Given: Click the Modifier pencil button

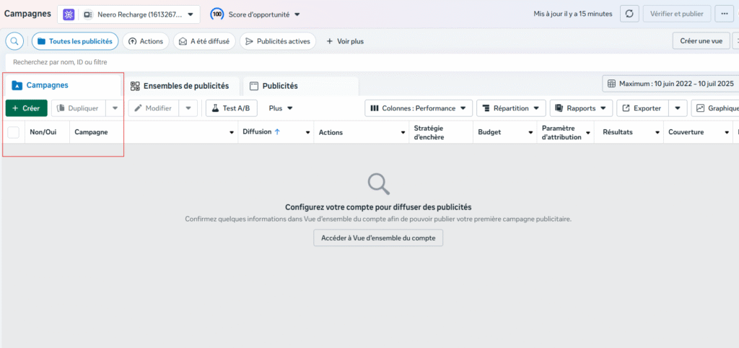Looking at the screenshot, I should pyautogui.click(x=152, y=108).
